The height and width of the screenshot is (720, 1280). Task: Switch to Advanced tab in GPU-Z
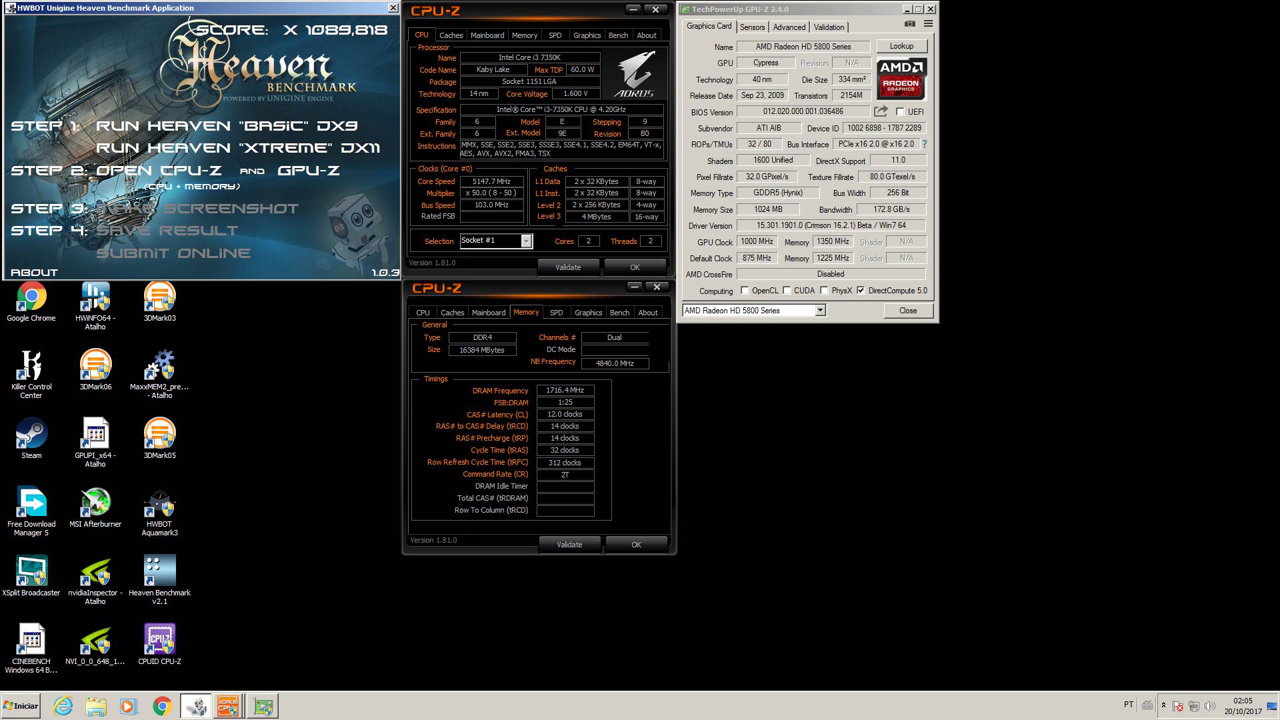tap(789, 27)
